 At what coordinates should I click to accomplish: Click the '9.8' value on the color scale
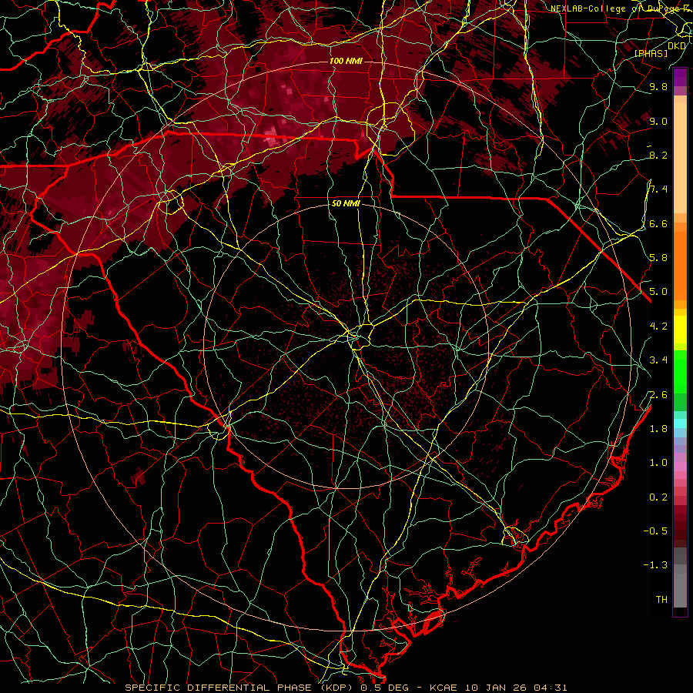pos(658,86)
